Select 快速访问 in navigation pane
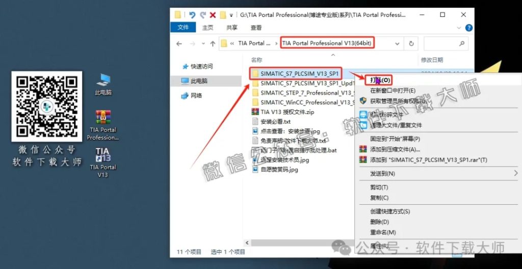 (x=197, y=67)
